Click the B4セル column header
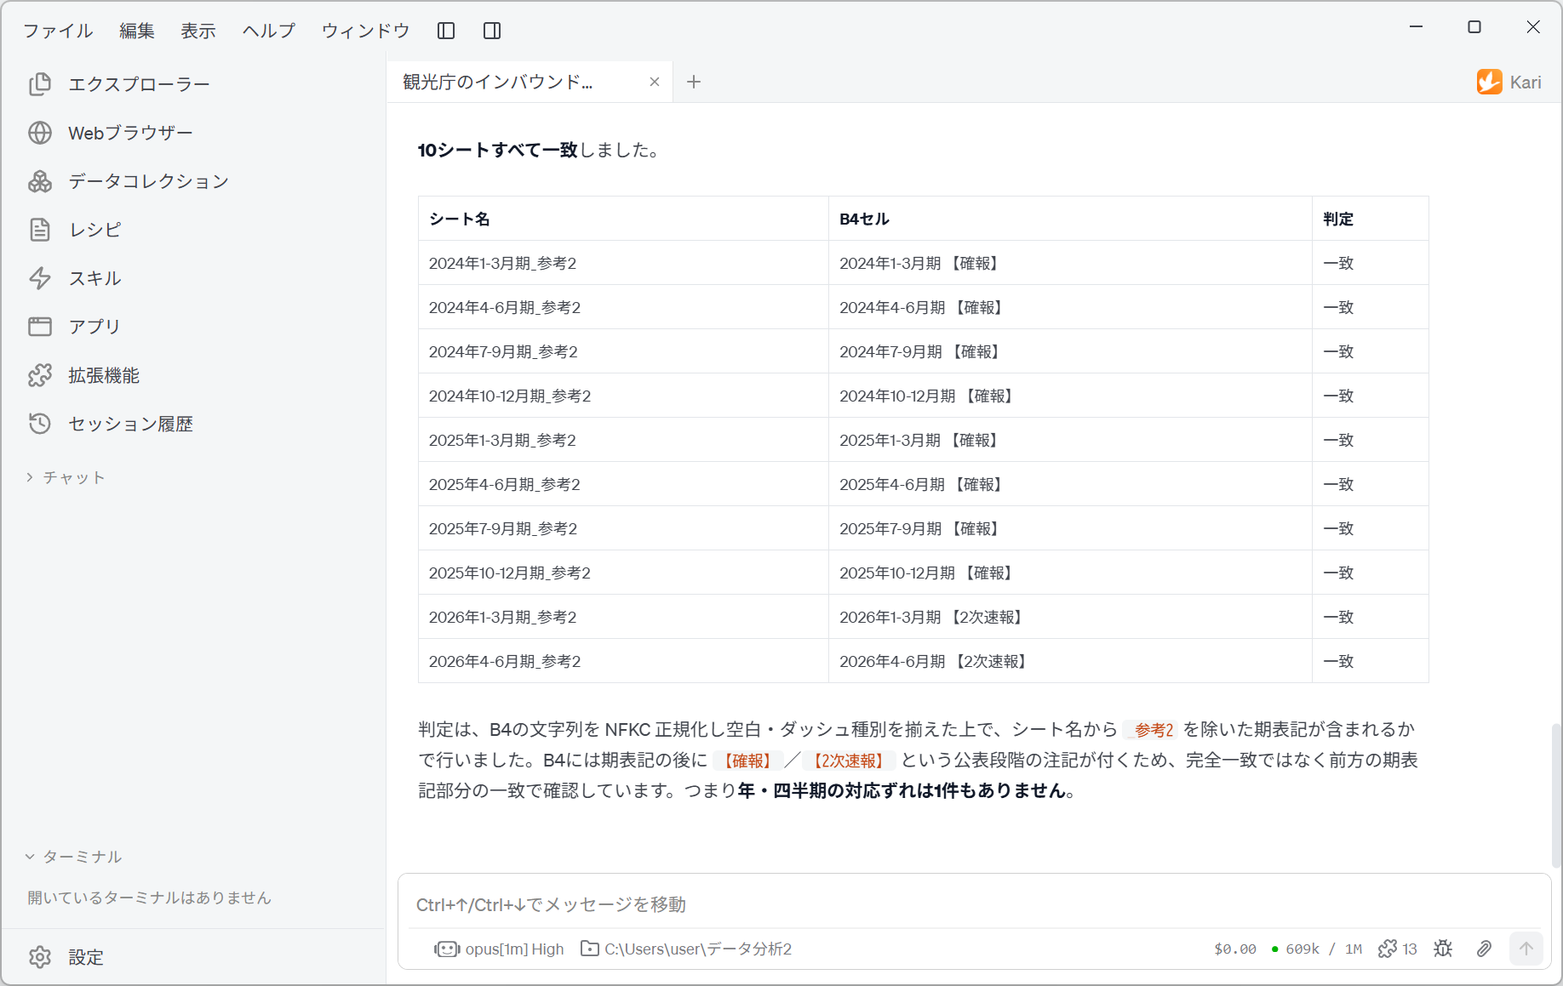 [1070, 219]
